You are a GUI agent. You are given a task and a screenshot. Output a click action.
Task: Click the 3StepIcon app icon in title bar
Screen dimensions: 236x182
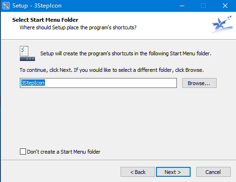click(x=6, y=6)
